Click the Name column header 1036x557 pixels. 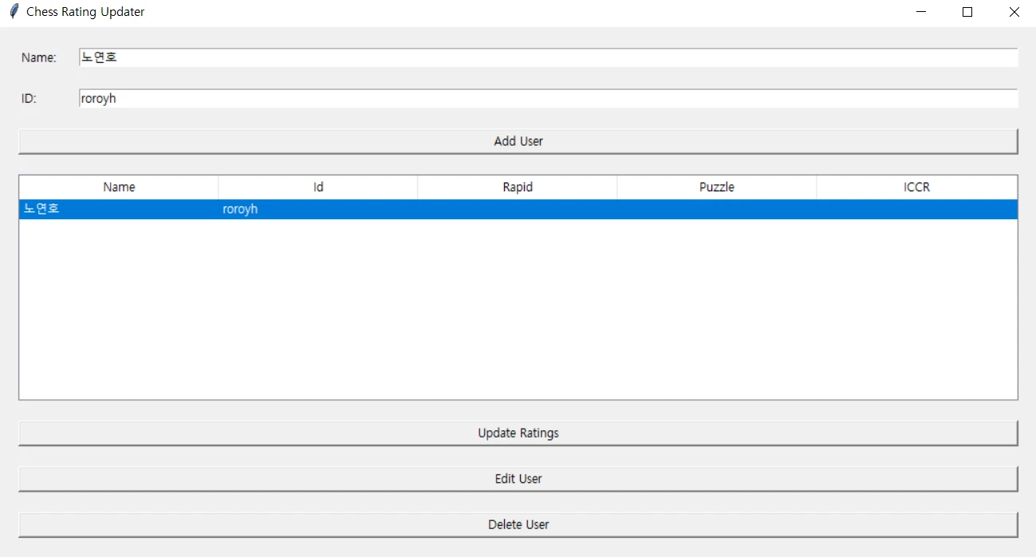coord(119,187)
